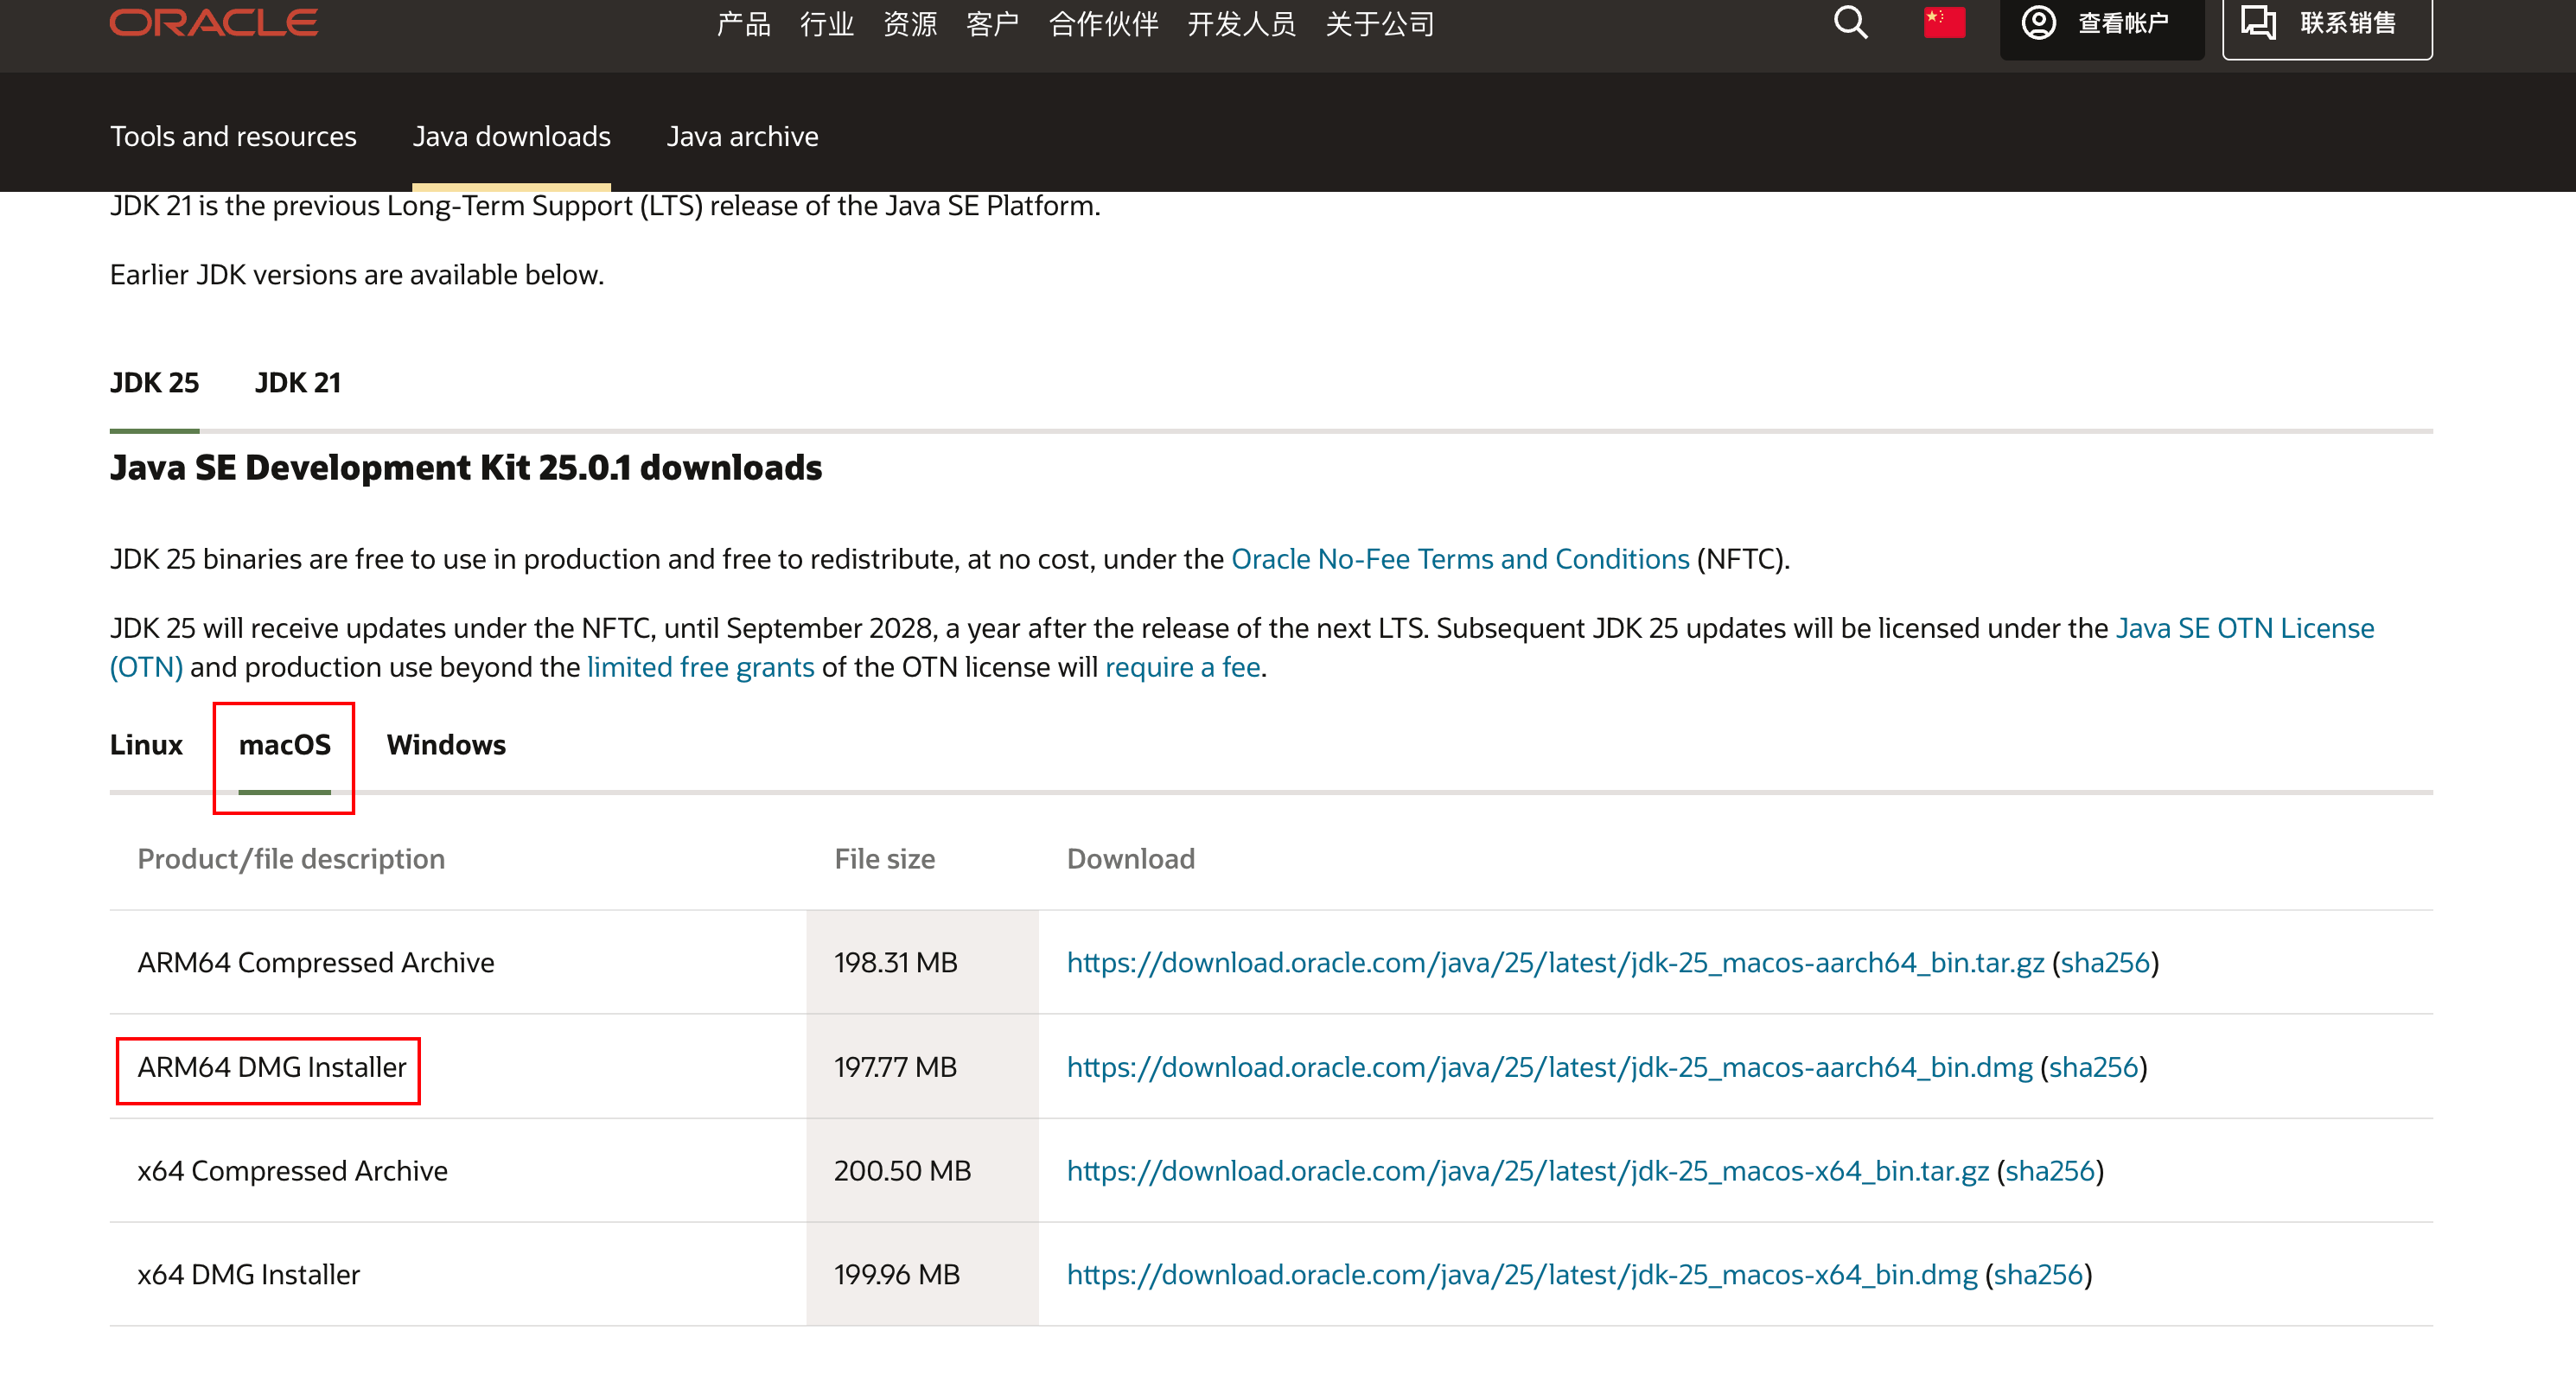The image size is (2576, 1388).
Task: Open sha256 for ARM64 Compressed Archive
Action: [x=2104, y=963]
